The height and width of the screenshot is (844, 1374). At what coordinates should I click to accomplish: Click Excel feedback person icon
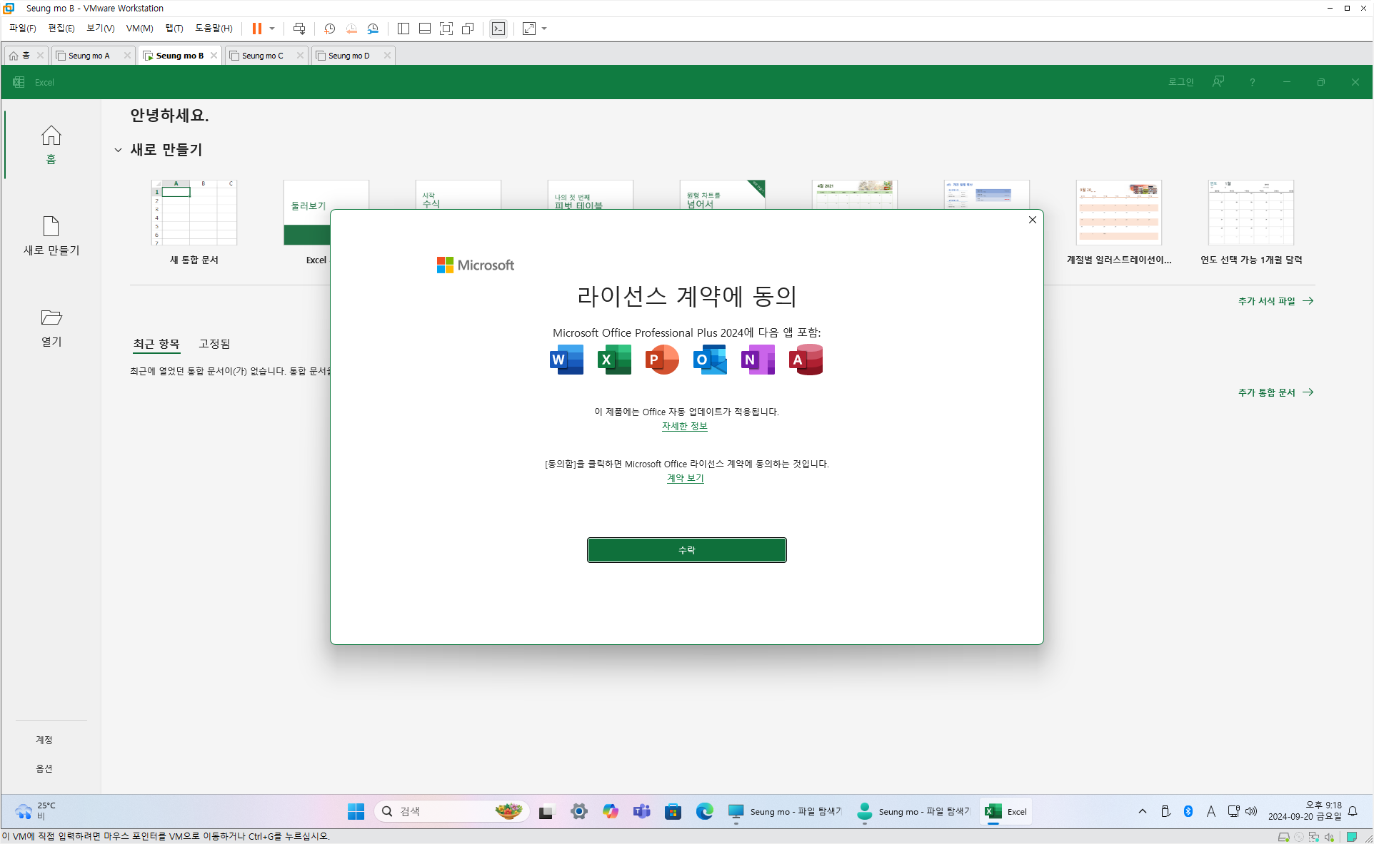(x=1218, y=82)
